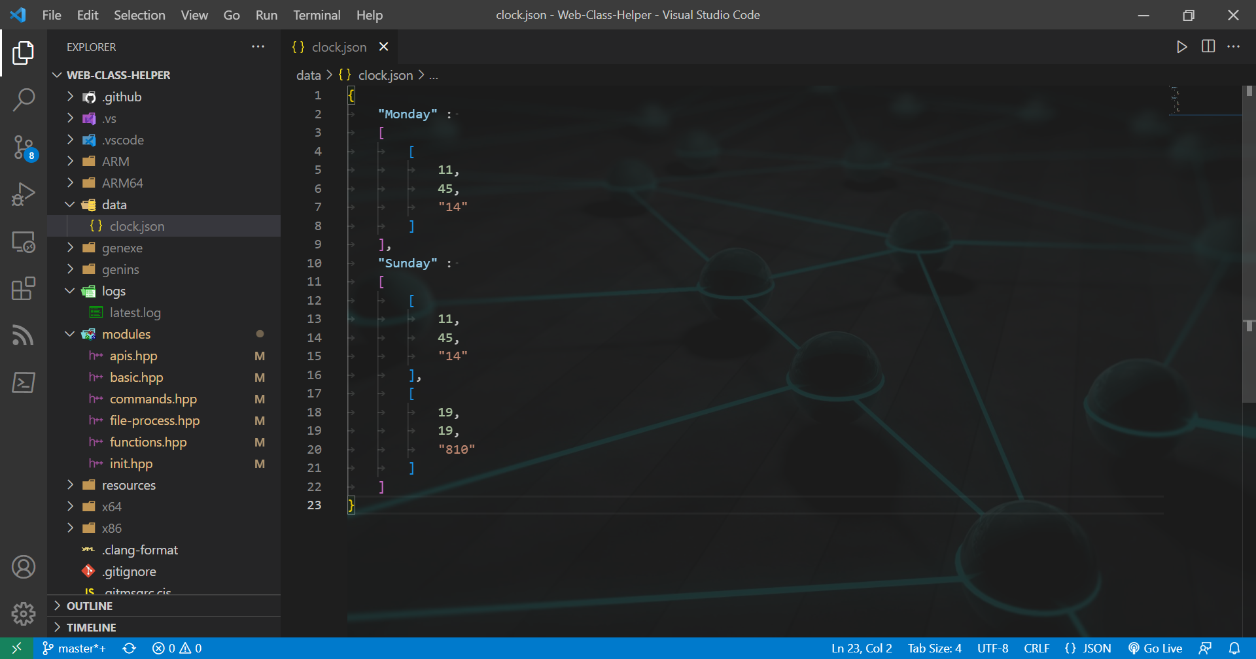Open the Run and Debug panel
Viewport: 1256px width, 659px height.
pyautogui.click(x=24, y=194)
